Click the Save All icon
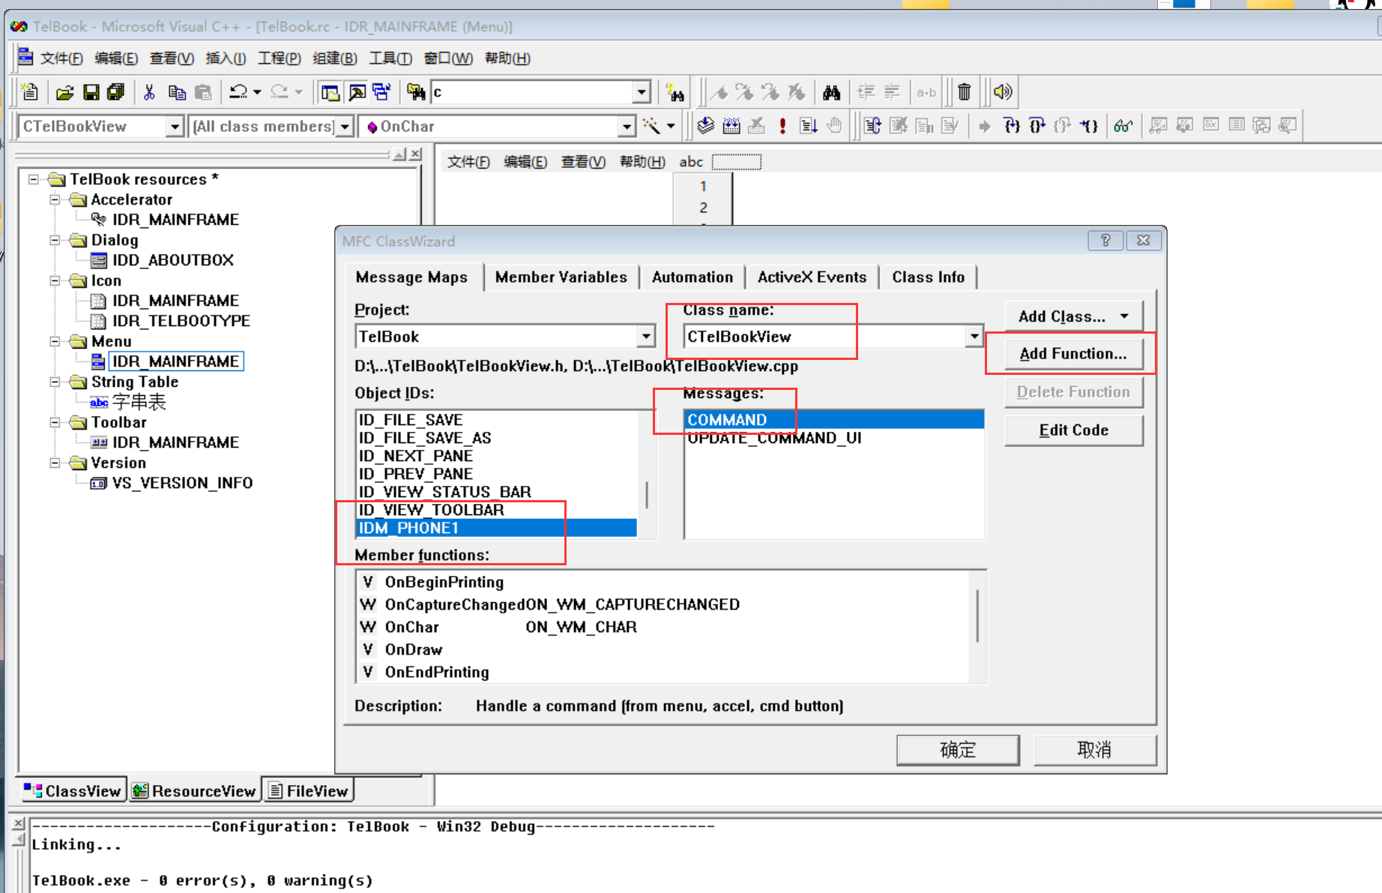Viewport: 1382px width, 893px height. pyautogui.click(x=115, y=92)
